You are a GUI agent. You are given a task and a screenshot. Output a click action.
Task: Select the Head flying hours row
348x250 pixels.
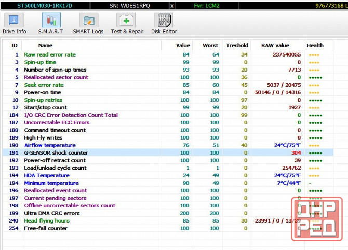(168, 220)
